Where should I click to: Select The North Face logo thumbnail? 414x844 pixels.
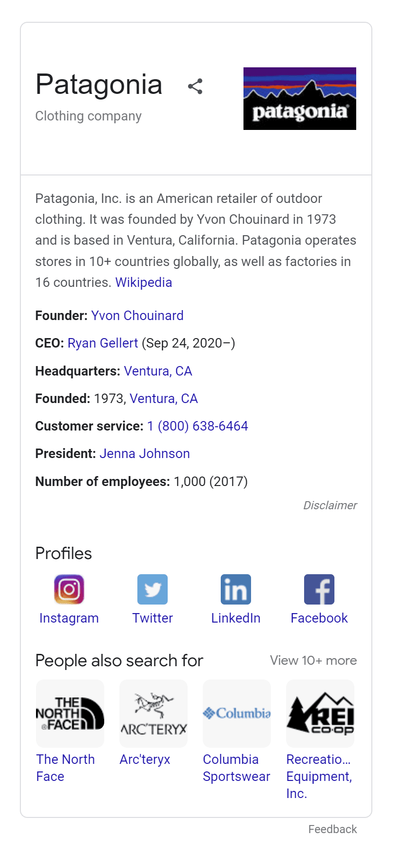(x=70, y=714)
